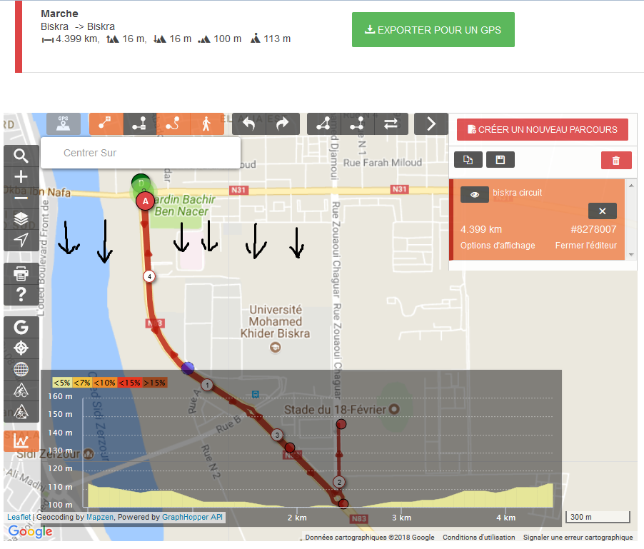This screenshot has width=644, height=549.
Task: Click the Université Mohamed Khider Biskra place icon
Action: coord(275,348)
